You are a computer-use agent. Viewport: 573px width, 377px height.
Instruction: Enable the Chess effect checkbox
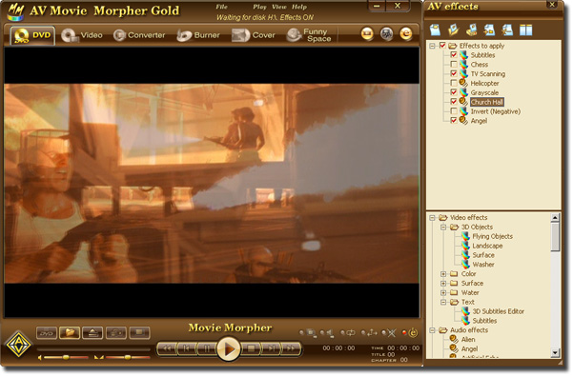click(454, 64)
